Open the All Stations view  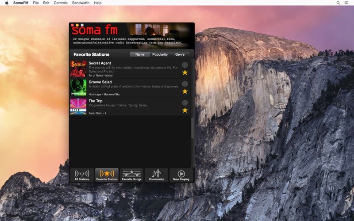[82, 175]
